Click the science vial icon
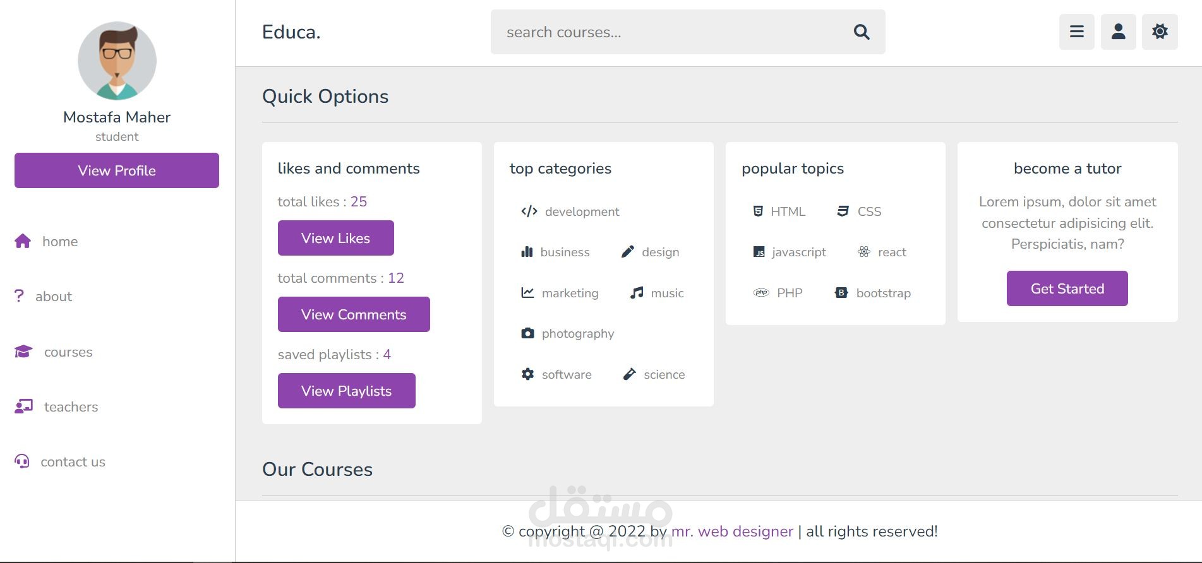The height and width of the screenshot is (563, 1202). [630, 374]
